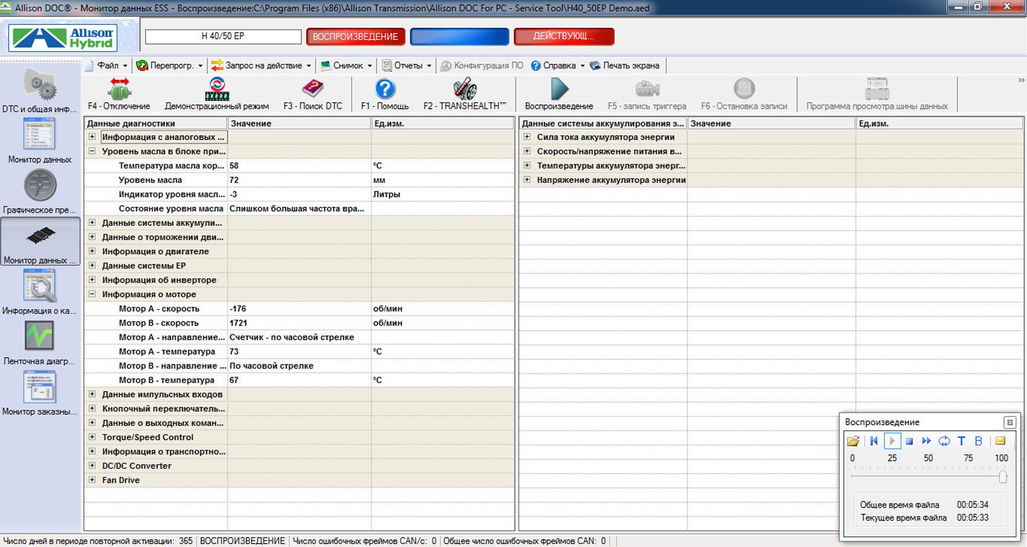Collapse Информация о моторе tree node
This screenshot has height=547, width=1027.
tap(92, 294)
